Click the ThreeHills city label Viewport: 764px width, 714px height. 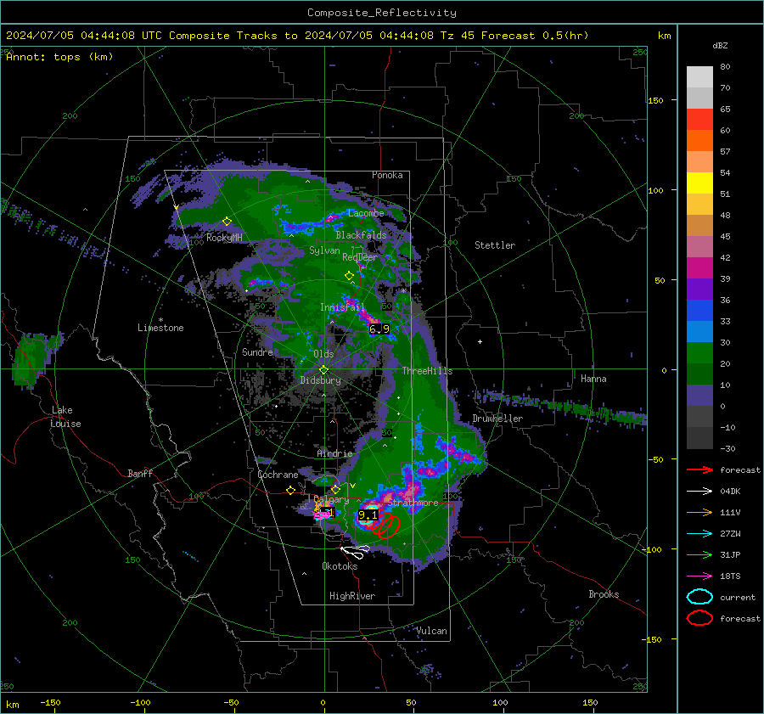[x=427, y=371]
